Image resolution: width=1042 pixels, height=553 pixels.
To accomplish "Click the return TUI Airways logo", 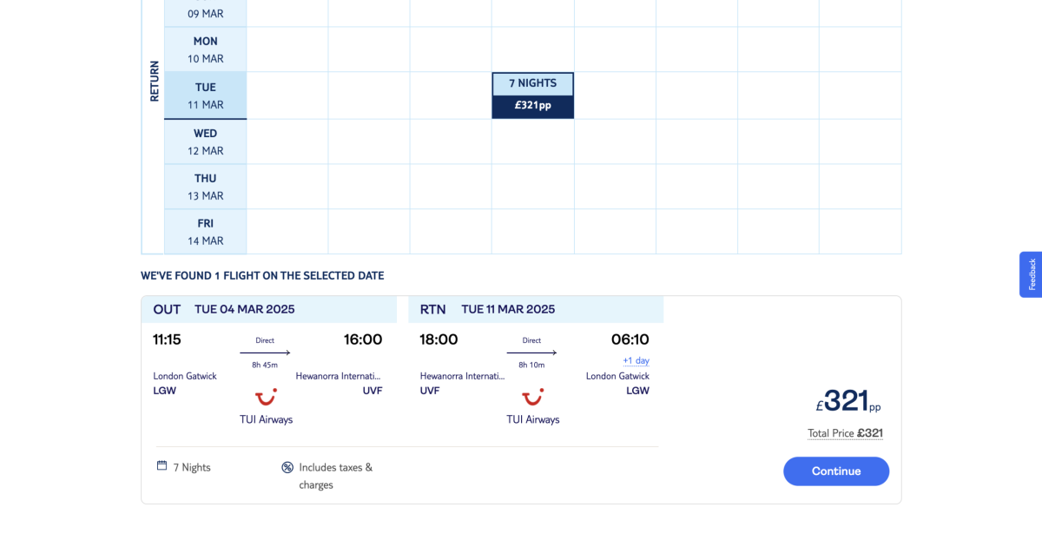I will tap(532, 398).
